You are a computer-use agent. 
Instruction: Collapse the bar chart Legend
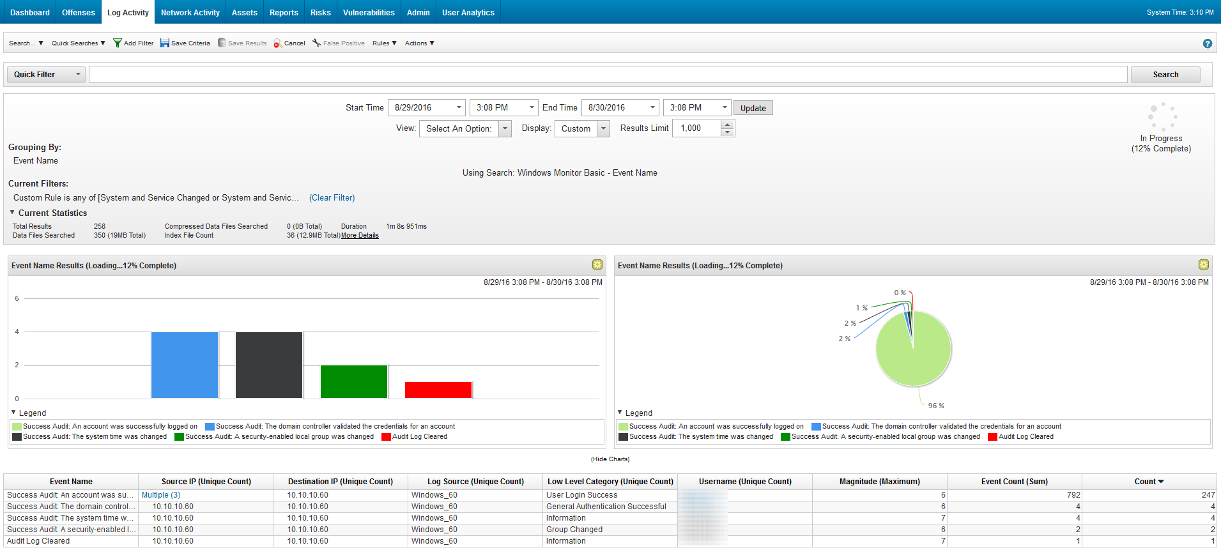click(13, 413)
